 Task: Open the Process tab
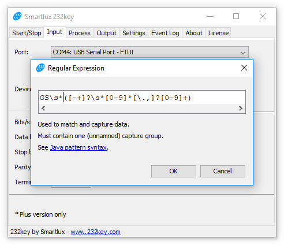click(80, 33)
